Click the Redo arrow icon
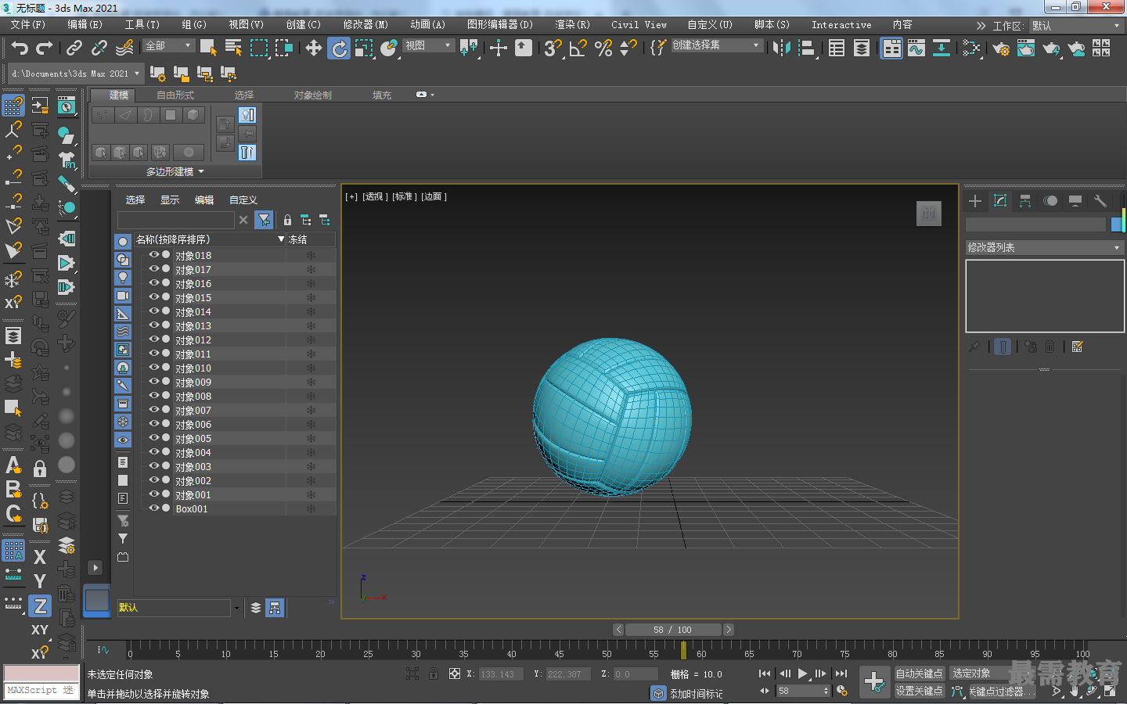1127x704 pixels. [45, 48]
